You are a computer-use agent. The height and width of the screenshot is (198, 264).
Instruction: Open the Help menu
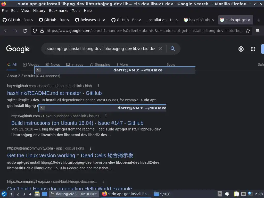coord(88,11)
